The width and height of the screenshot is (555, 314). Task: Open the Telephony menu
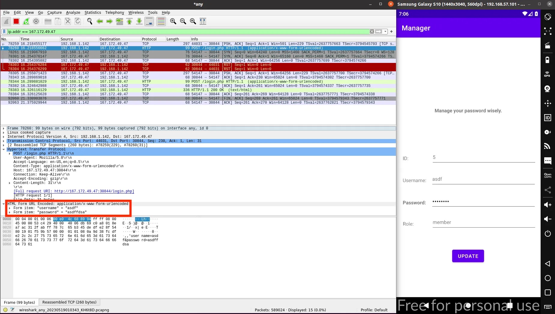coord(115,12)
